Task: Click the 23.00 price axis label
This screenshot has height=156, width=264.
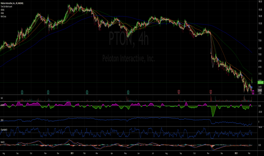Action: click(x=260, y=93)
